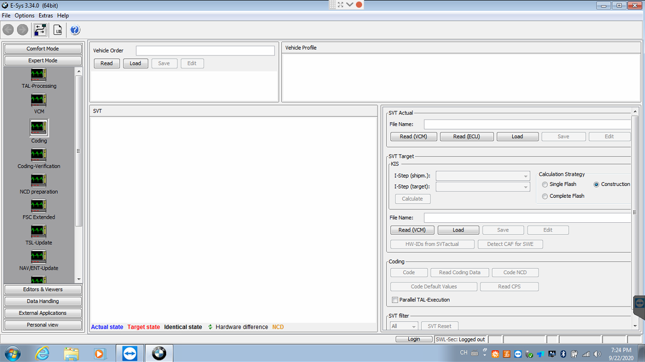This screenshot has width=645, height=362.
Task: Select Complete Flash calculation strategy
Action: point(545,196)
